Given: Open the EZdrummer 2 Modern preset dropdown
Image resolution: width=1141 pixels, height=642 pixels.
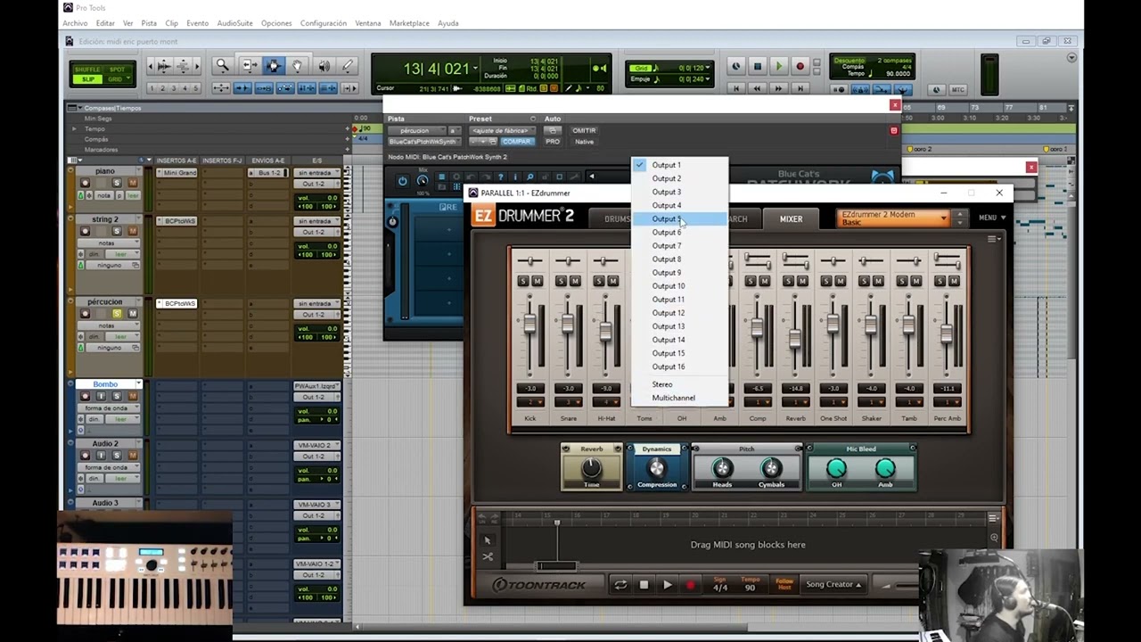Looking at the screenshot, I should pos(893,218).
